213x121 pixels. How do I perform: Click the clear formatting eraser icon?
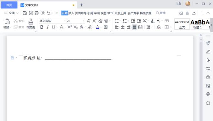pyautogui.click(x=100, y=21)
